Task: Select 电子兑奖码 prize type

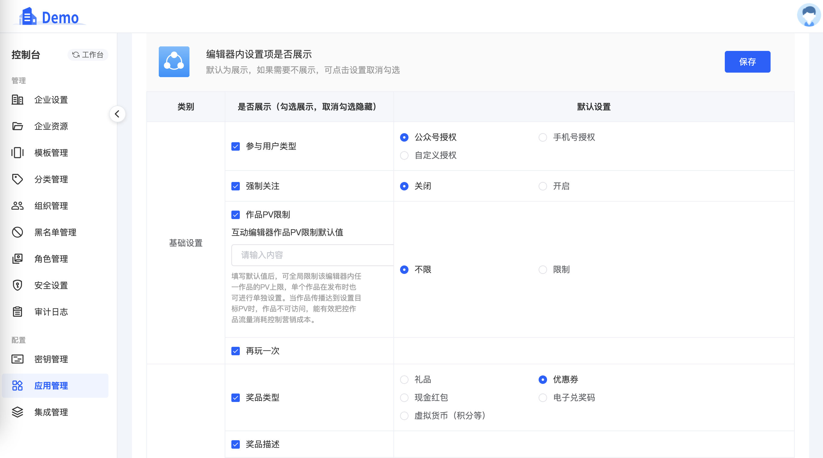Action: pos(543,398)
